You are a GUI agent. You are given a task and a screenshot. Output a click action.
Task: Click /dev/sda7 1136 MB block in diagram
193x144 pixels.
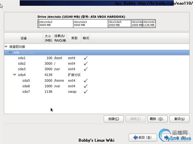pos(149,24)
